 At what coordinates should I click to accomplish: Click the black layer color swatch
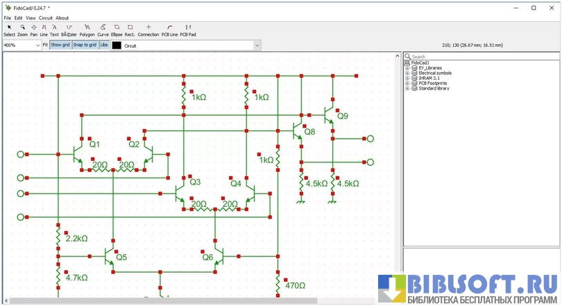117,45
